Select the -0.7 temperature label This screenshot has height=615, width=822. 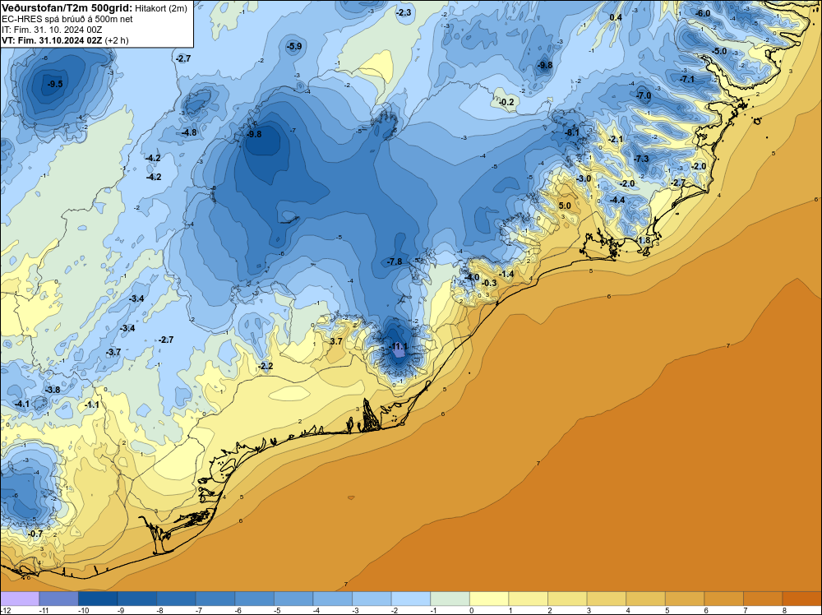(35, 534)
